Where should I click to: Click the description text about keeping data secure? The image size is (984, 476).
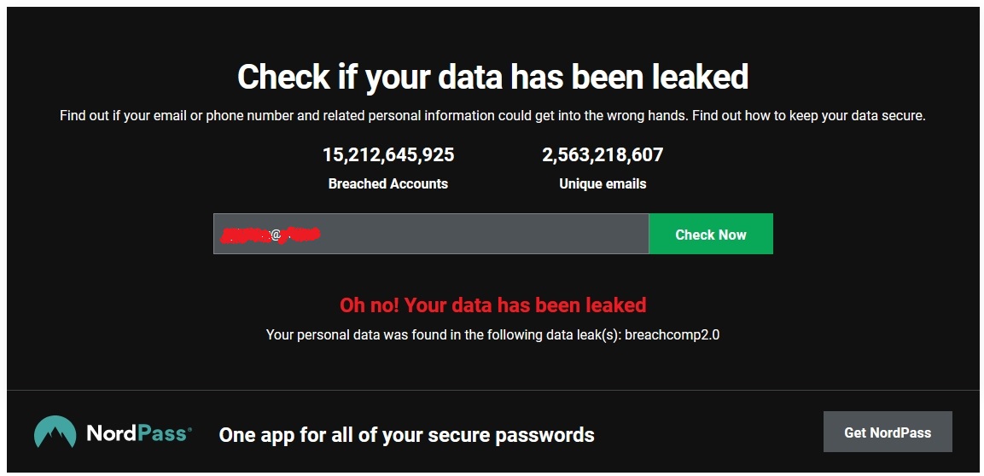[x=492, y=116]
